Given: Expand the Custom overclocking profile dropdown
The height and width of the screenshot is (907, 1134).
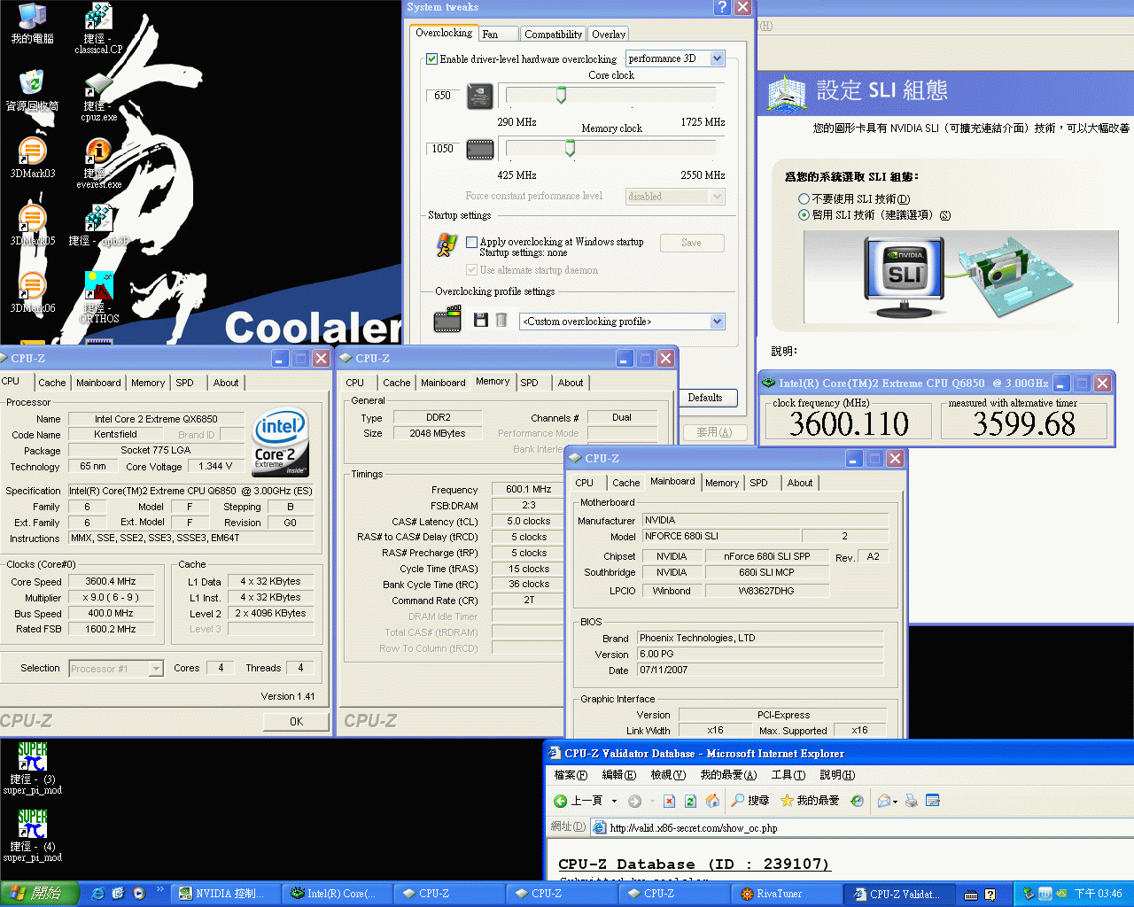Looking at the screenshot, I should [x=718, y=322].
